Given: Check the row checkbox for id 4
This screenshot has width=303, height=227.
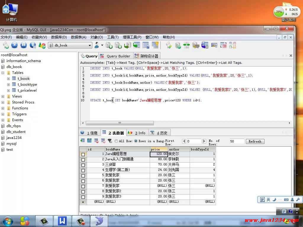Looking at the screenshot, I should [83, 171].
